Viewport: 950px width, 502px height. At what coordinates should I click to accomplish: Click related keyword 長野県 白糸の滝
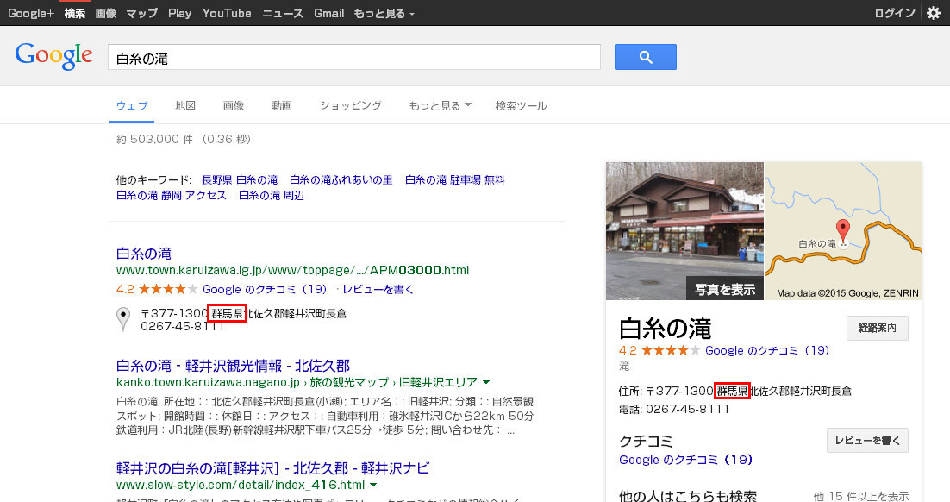240,180
